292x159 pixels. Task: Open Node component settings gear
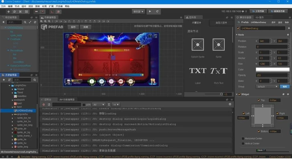click(288, 35)
